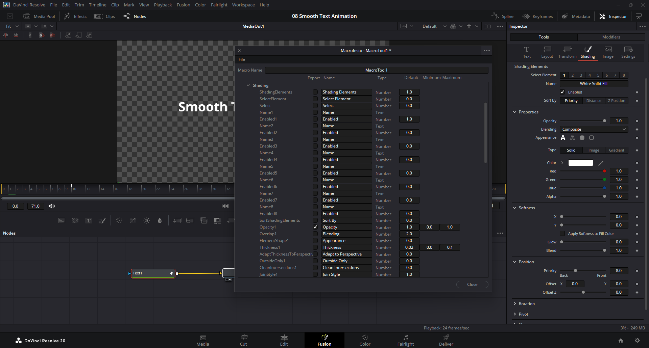Enable Apply Softness to Fill Color
This screenshot has width=649, height=348.
tap(562, 234)
